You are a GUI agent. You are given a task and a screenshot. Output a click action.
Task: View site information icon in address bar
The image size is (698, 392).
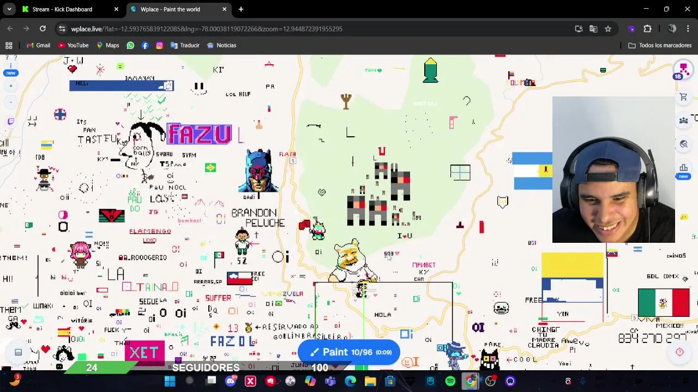coord(62,29)
